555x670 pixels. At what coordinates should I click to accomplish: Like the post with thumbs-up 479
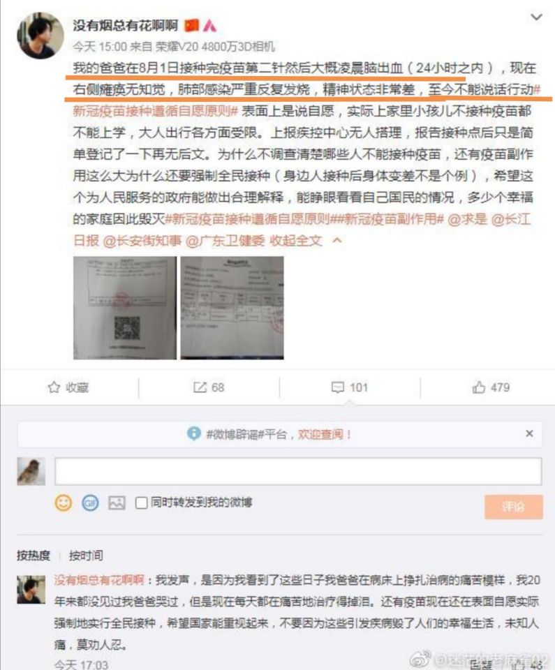[479, 387]
